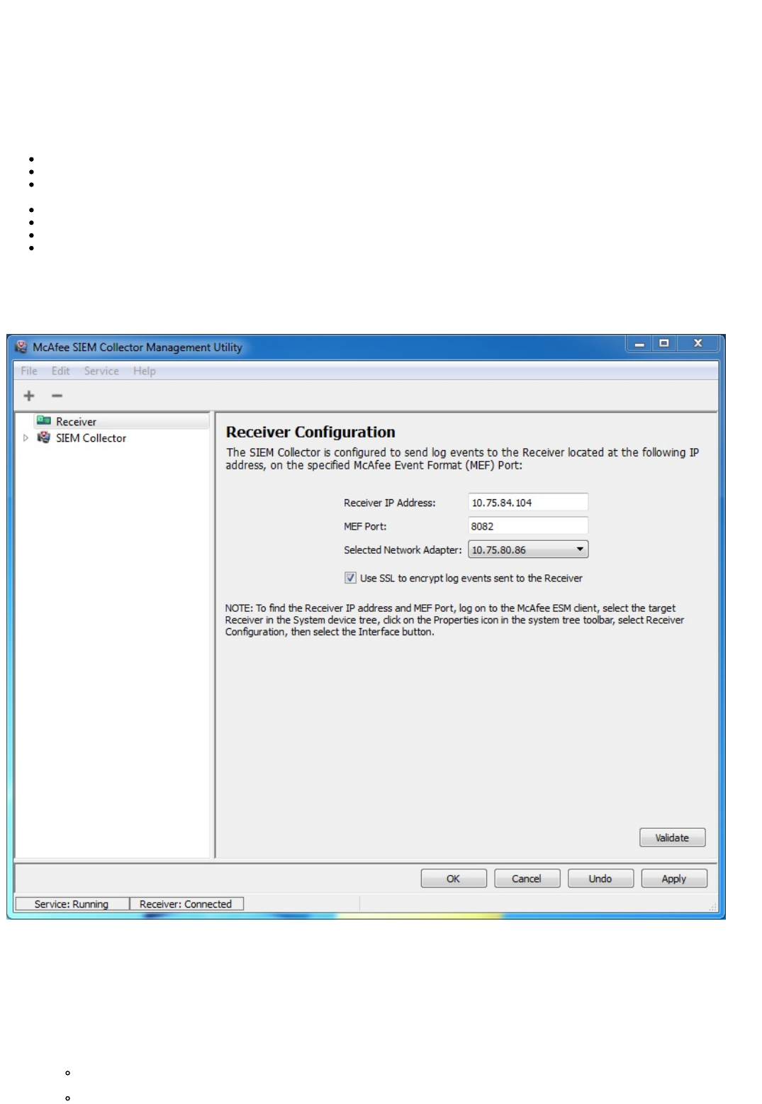Click the Service: Running status text
This screenshot has width=762, height=1104.
[72, 904]
